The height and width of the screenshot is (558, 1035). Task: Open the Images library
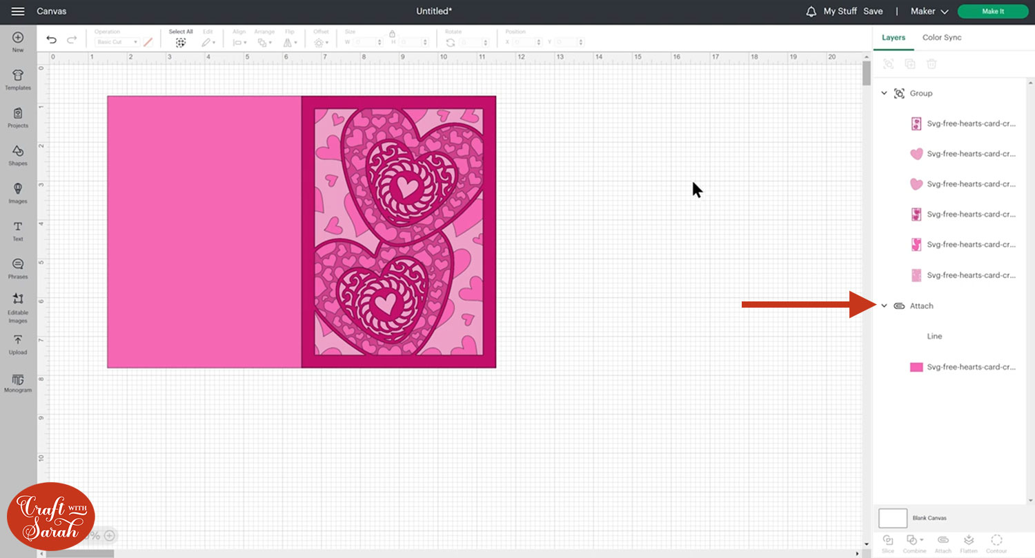[x=18, y=192]
